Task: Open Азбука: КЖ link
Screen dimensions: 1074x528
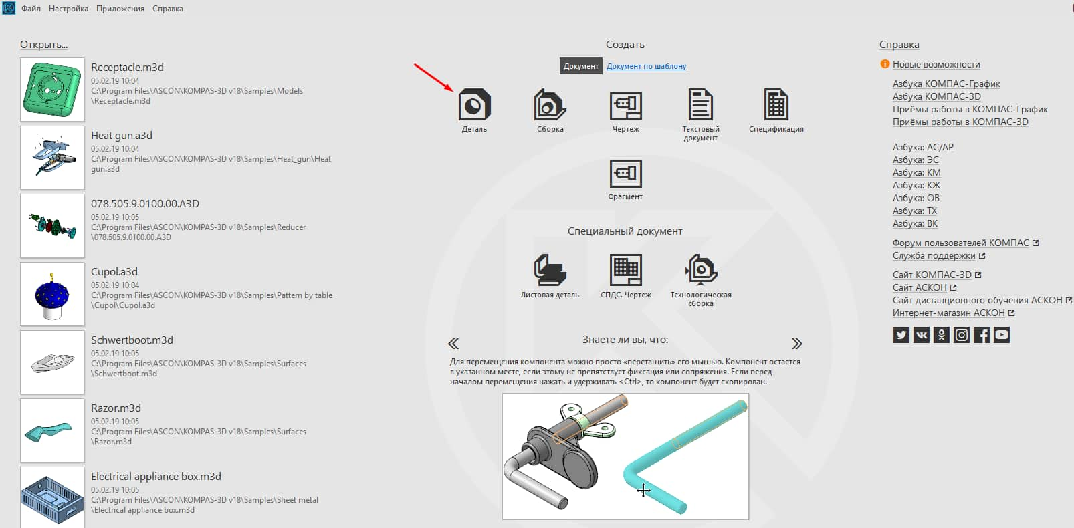Action: 916,185
